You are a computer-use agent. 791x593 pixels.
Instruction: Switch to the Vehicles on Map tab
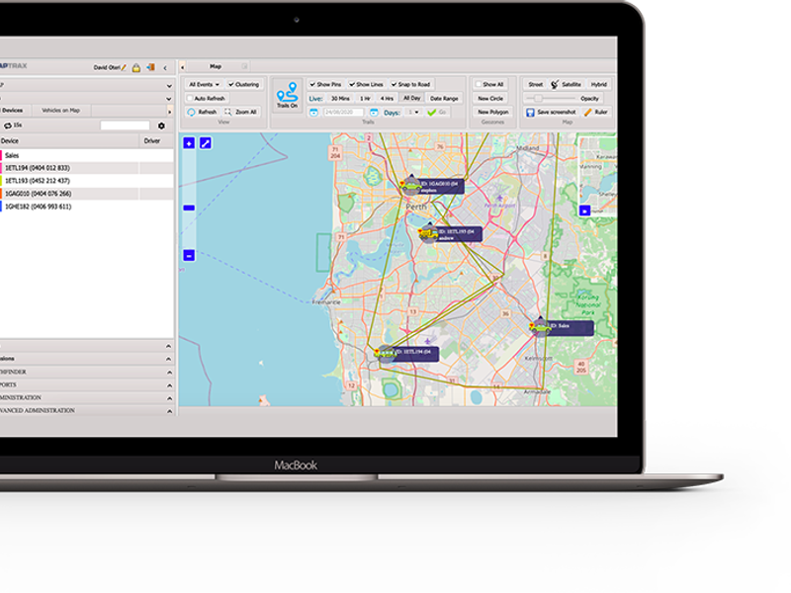[x=60, y=109]
